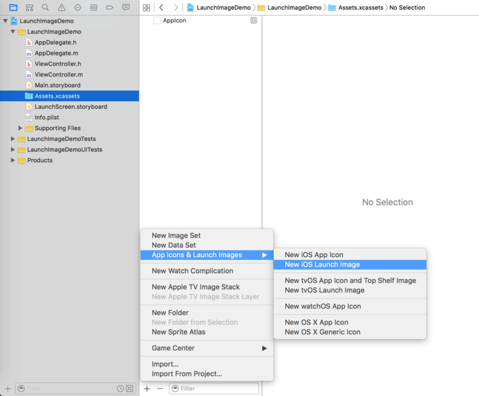Viewport: 479px width, 396px height.
Task: Expand the Products group
Action: [12, 160]
